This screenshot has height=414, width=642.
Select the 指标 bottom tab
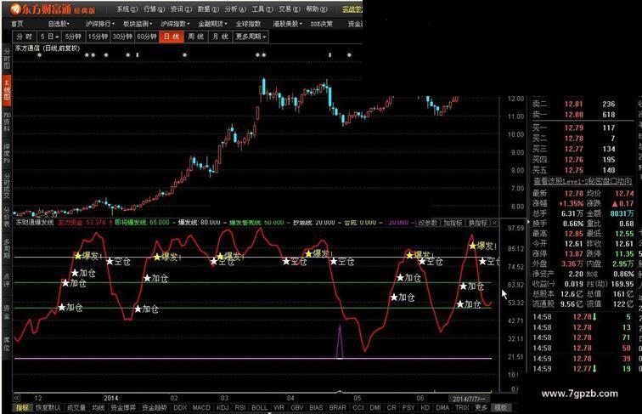tap(23, 407)
